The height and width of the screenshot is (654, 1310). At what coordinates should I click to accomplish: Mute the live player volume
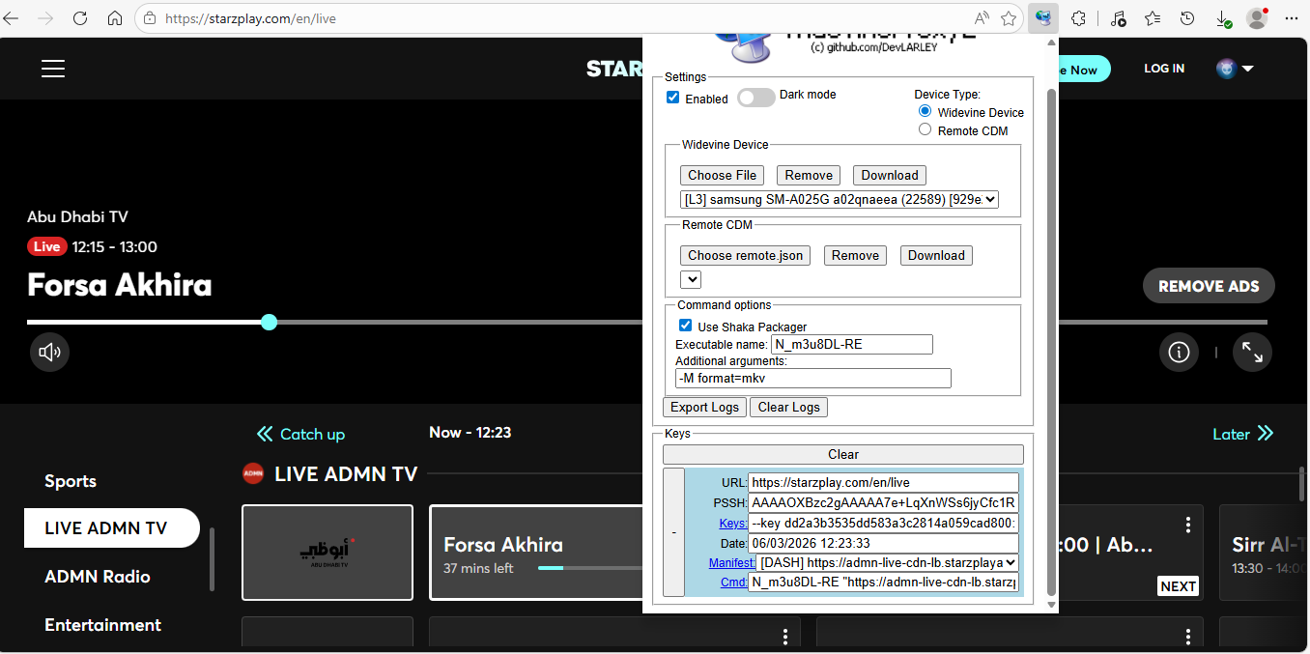(x=49, y=353)
